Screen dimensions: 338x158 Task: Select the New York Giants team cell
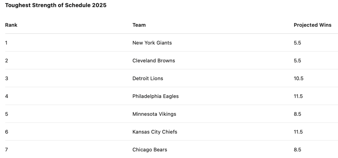[x=152, y=43]
